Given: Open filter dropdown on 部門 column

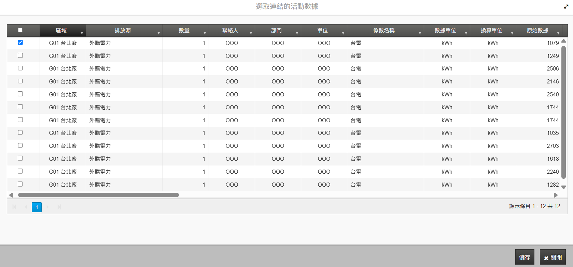Looking at the screenshot, I should (x=297, y=33).
